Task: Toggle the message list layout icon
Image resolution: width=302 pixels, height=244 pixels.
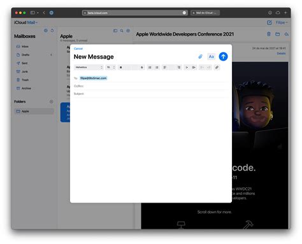Action: coord(115,31)
